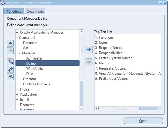Collapse the Concurrent tree node
168x128 pixels.
click(x=17, y=38)
